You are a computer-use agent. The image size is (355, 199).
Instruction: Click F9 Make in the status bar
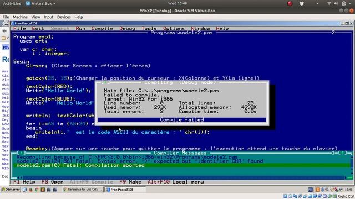pos(130,182)
